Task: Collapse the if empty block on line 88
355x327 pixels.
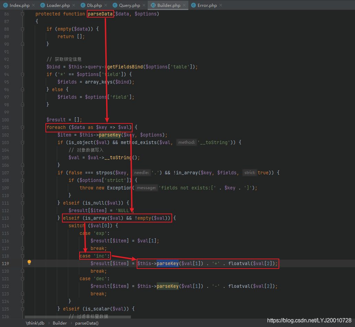Action: point(22,29)
